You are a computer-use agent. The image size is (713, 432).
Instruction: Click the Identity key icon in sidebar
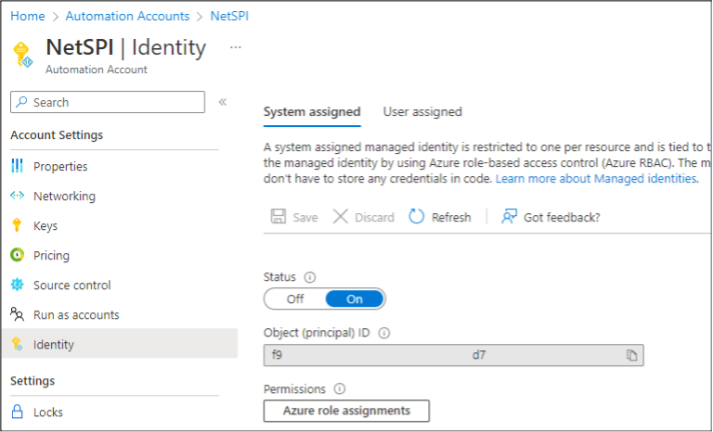[17, 344]
